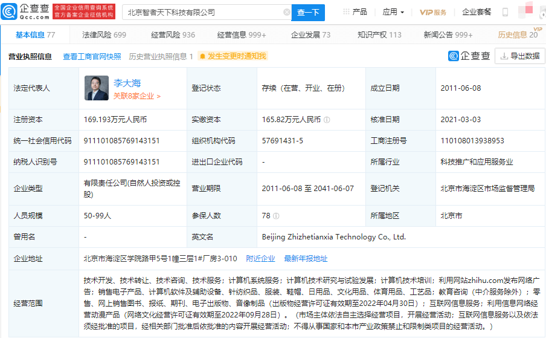Open the mobile phone icon
The image size is (546, 338).
[x=505, y=12]
